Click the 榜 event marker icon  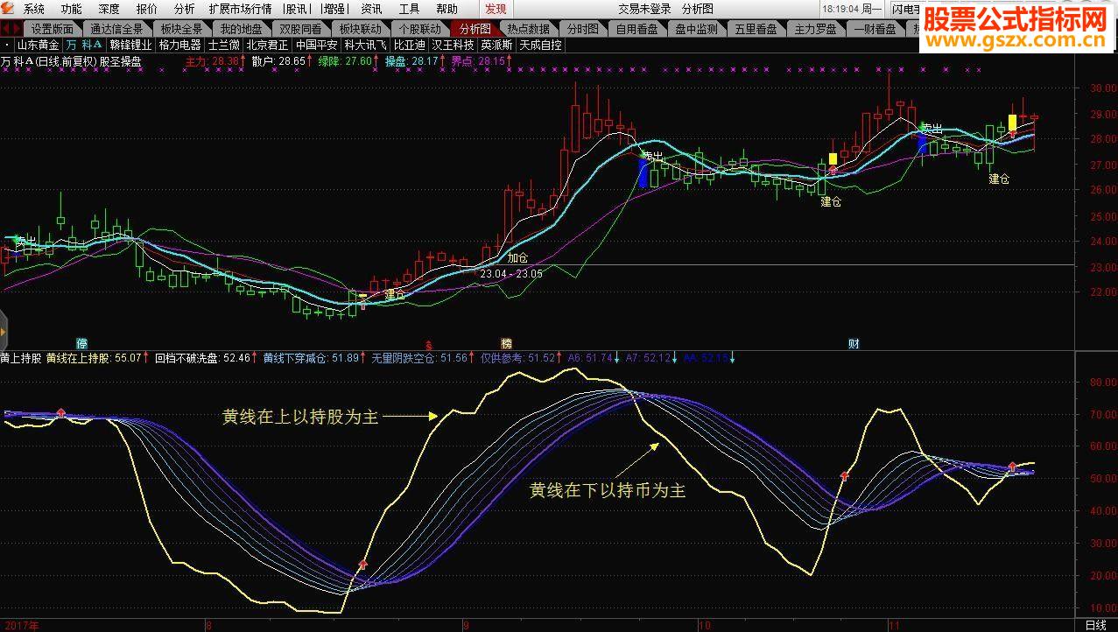pyautogui.click(x=506, y=343)
